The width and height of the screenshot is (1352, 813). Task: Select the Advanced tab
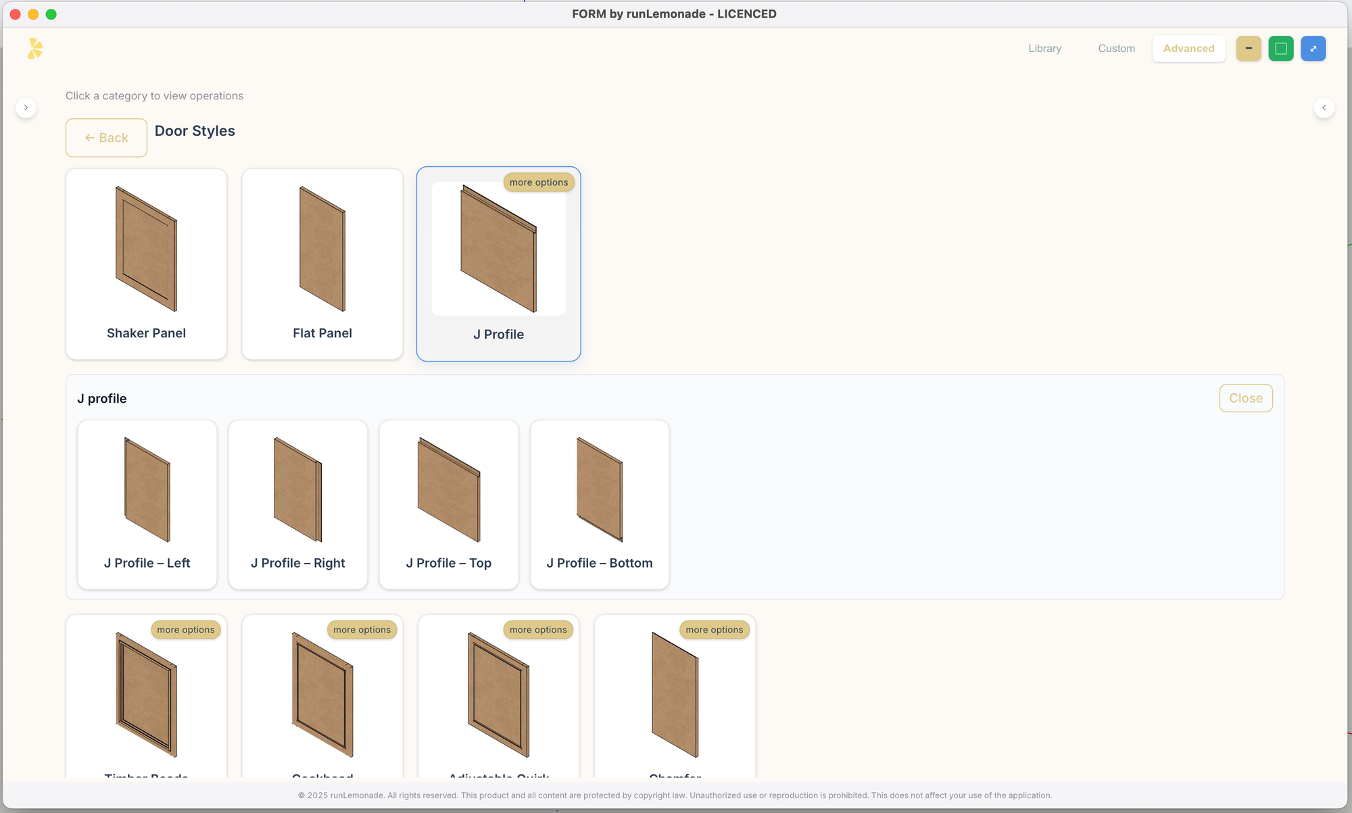click(x=1188, y=49)
